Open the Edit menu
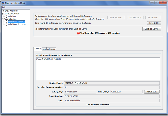168x116 pixels. click(x=4, y=7)
